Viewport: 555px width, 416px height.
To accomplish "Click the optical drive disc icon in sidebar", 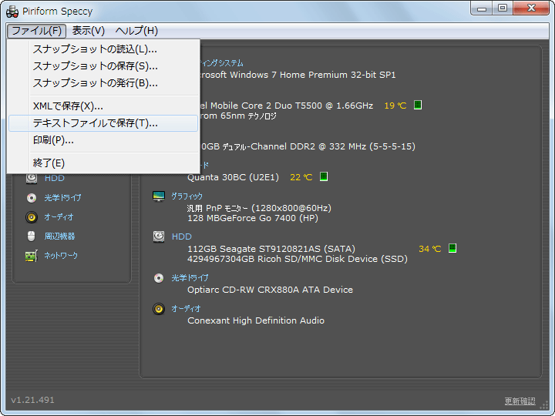I will [32, 198].
